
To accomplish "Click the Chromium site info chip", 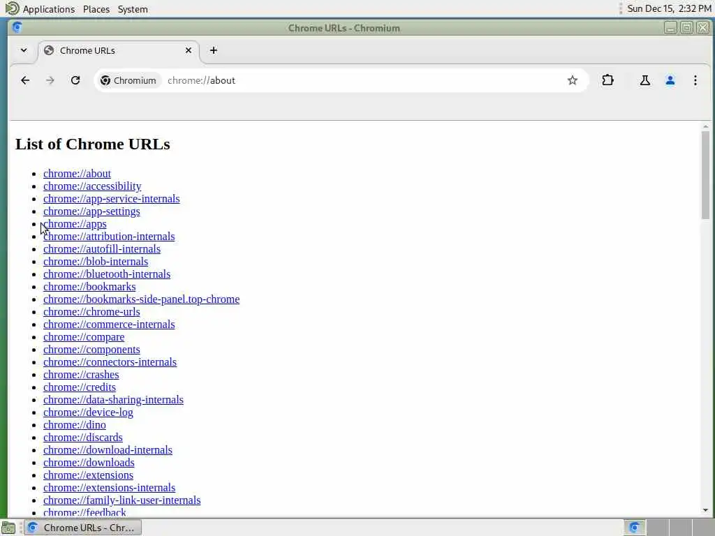I will coord(128,81).
